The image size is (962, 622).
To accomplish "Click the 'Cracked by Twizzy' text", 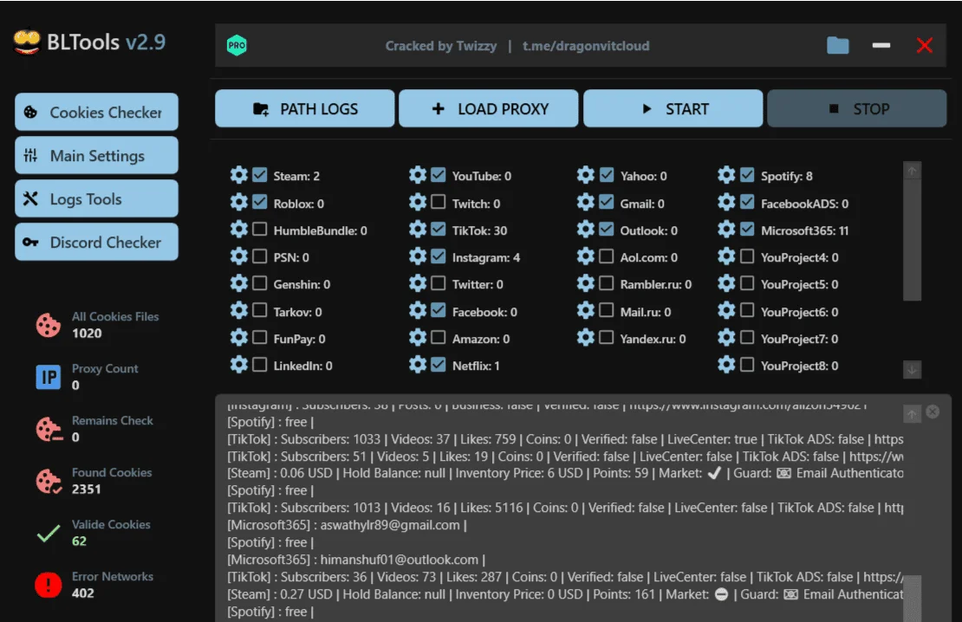I will click(x=441, y=46).
